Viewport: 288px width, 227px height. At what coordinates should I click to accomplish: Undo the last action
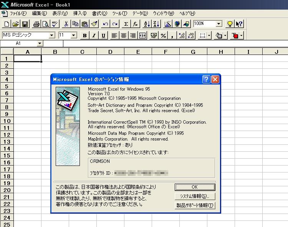coord(106,24)
